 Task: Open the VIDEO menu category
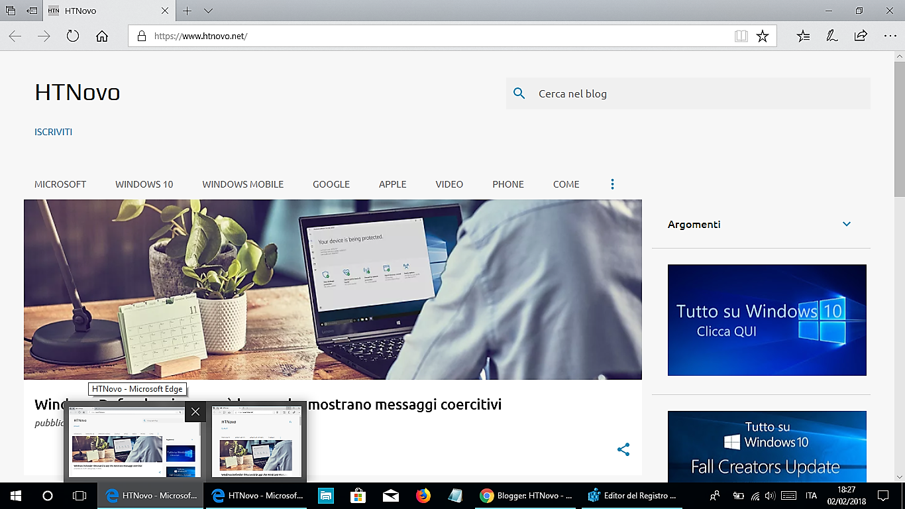[x=449, y=184]
